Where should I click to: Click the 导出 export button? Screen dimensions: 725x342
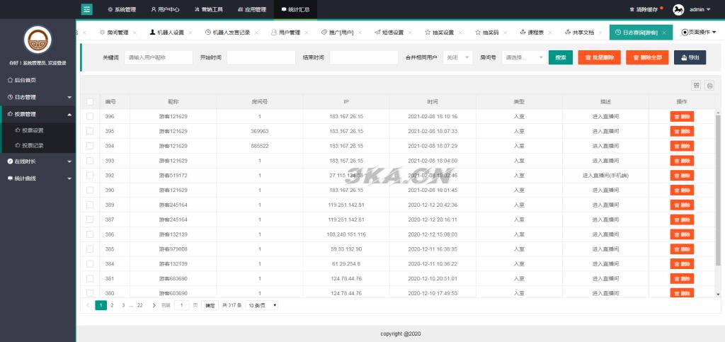[689, 57]
